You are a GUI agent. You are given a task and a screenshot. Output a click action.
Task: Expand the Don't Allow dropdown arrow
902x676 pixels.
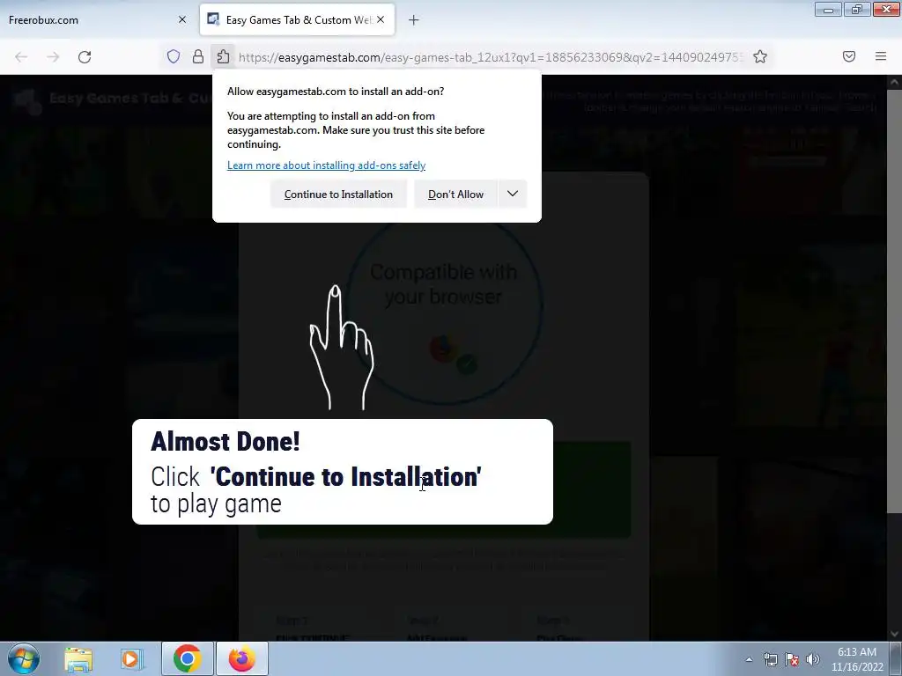coord(513,195)
